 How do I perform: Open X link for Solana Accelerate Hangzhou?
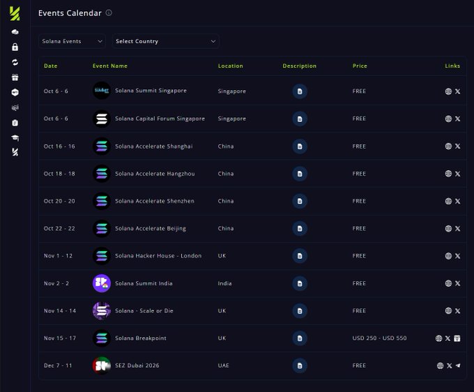click(458, 174)
